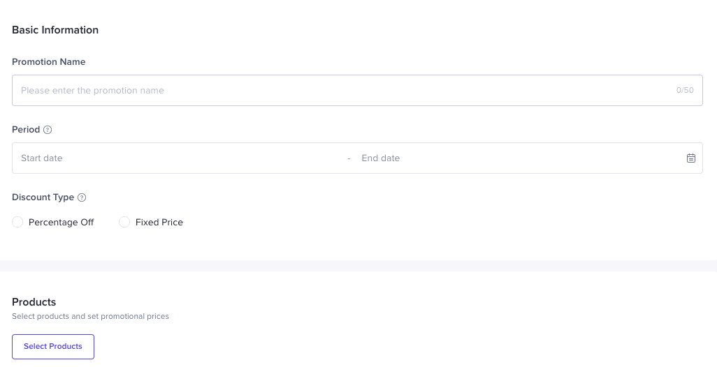717x367 pixels.
Task: Click the Start date field
Action: (x=175, y=158)
